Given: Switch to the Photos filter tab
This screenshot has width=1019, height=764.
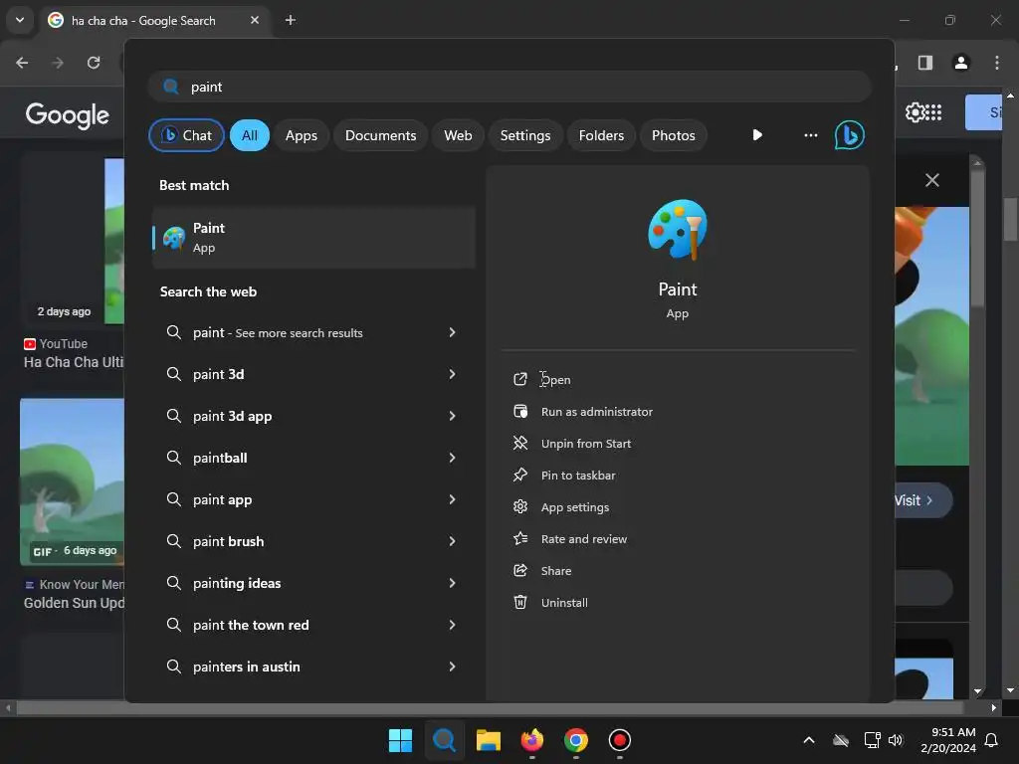Looking at the screenshot, I should [674, 135].
